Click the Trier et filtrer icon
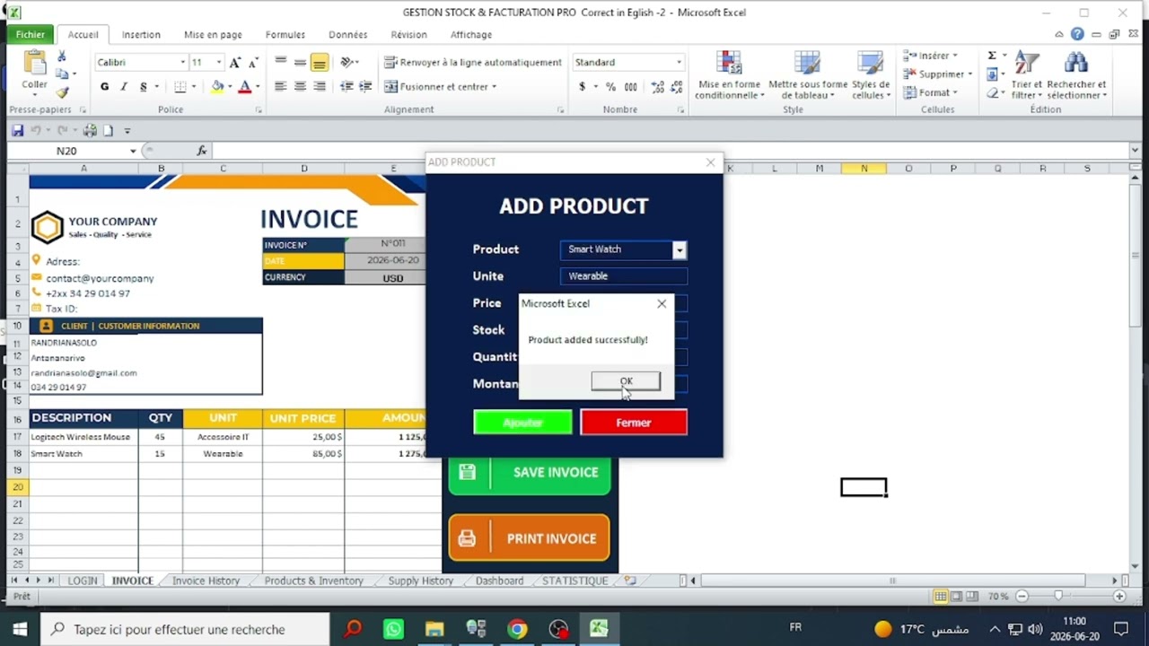 tap(1027, 64)
